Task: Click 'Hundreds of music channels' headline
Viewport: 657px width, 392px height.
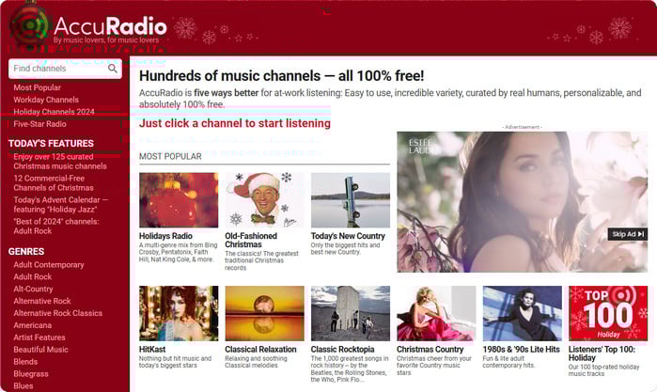Action: coord(282,76)
